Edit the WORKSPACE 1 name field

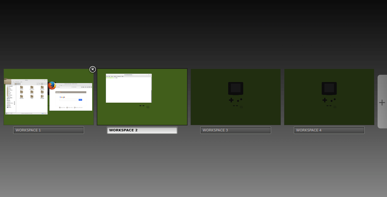pos(49,130)
